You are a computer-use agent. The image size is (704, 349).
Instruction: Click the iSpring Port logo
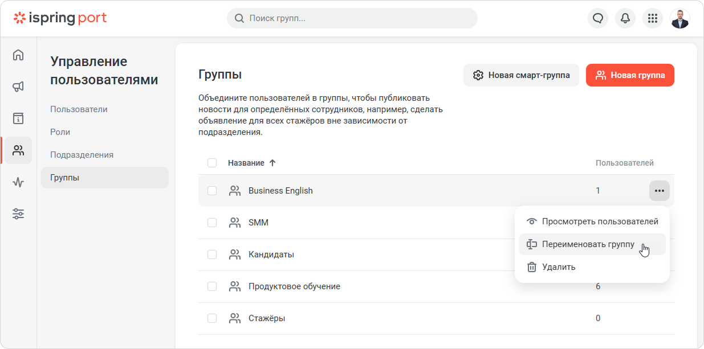[x=60, y=18]
